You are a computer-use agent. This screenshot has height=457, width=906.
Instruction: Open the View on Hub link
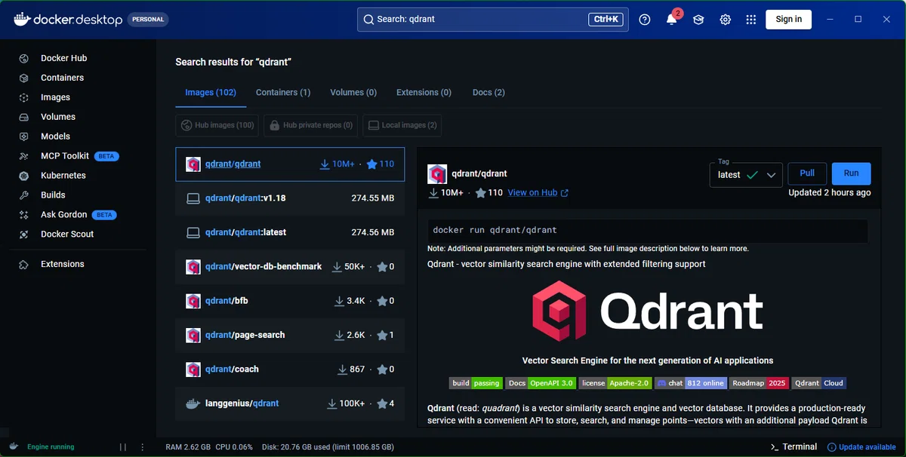pos(538,193)
